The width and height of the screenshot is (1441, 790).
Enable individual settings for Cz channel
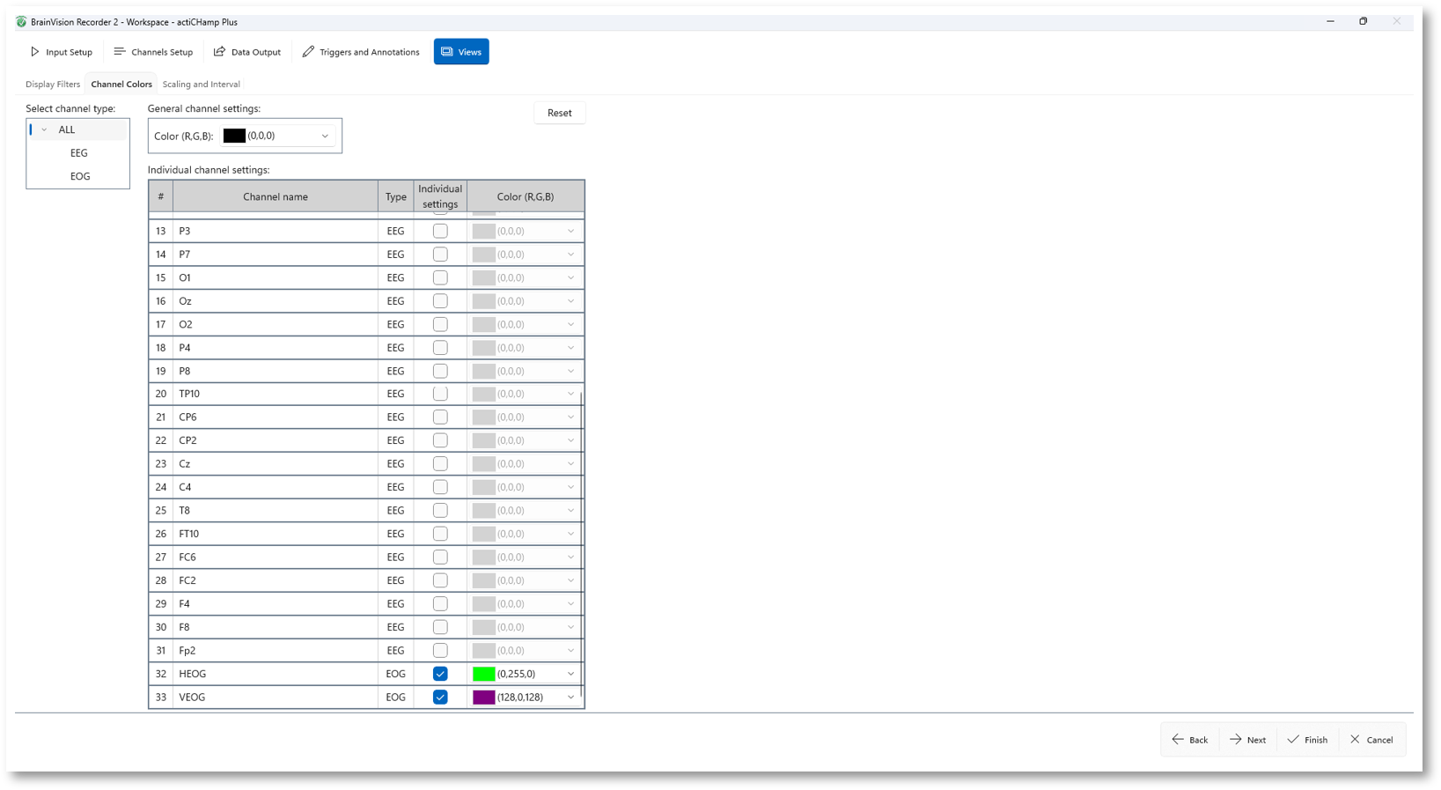tap(440, 464)
